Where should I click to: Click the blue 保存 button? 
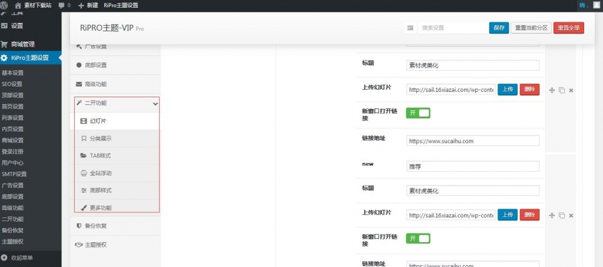coord(499,28)
